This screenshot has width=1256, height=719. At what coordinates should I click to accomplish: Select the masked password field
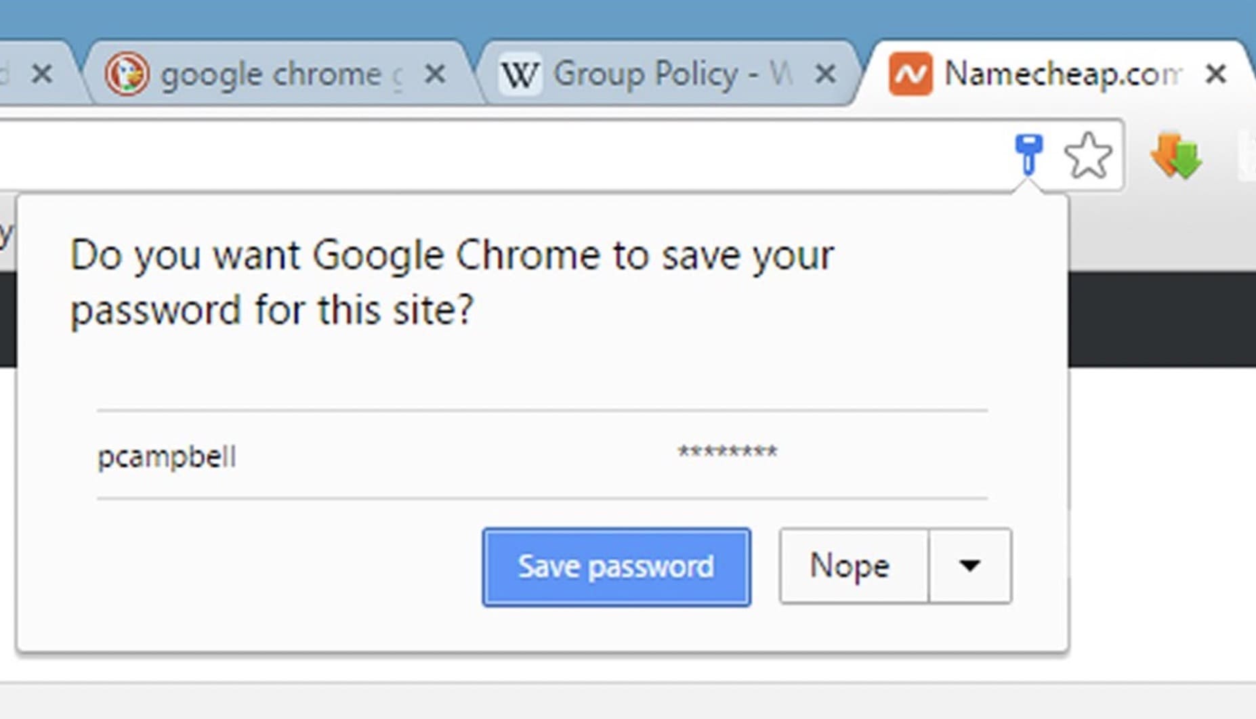pos(727,452)
